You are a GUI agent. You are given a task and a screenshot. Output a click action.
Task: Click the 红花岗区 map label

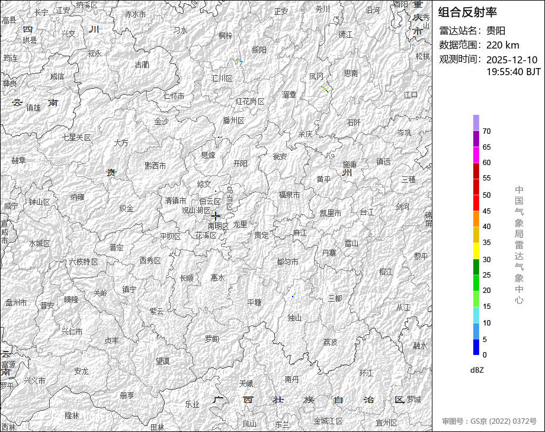[x=250, y=101]
